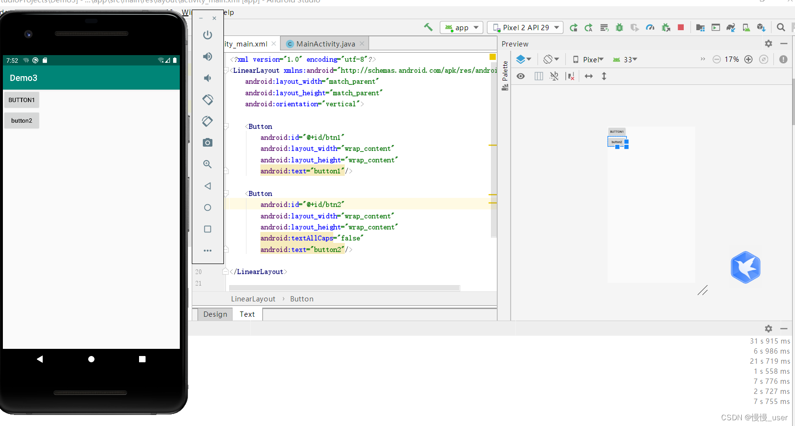Toggle autoconnect magnet icon in Preview
The height and width of the screenshot is (426, 795).
(554, 76)
